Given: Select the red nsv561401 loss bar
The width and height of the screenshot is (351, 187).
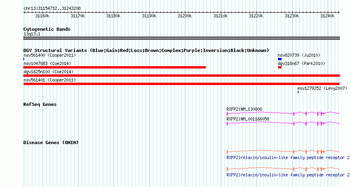Looking at the screenshot, I should [x=181, y=84].
